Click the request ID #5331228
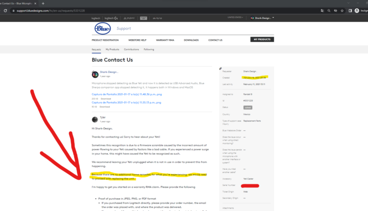Viewport: 368px width, 211px height. [x=248, y=100]
